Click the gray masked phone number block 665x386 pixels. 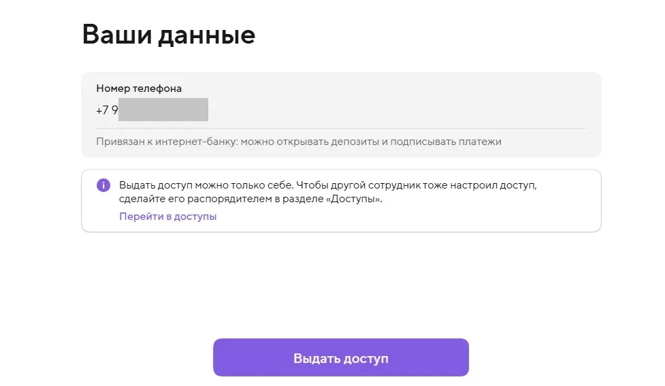tap(163, 110)
